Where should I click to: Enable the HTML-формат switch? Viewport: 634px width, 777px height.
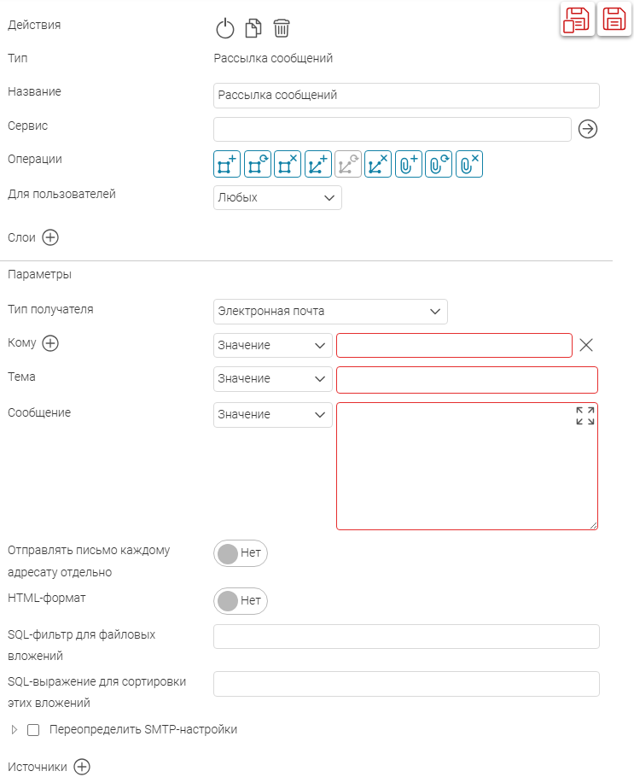pyautogui.click(x=241, y=601)
